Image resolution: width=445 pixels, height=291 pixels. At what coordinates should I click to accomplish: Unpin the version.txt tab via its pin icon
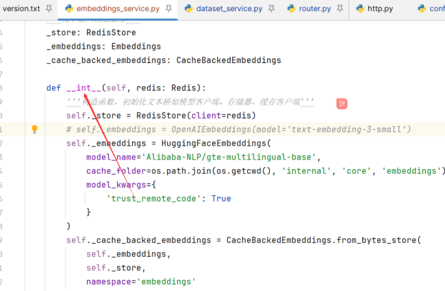[x=49, y=9]
